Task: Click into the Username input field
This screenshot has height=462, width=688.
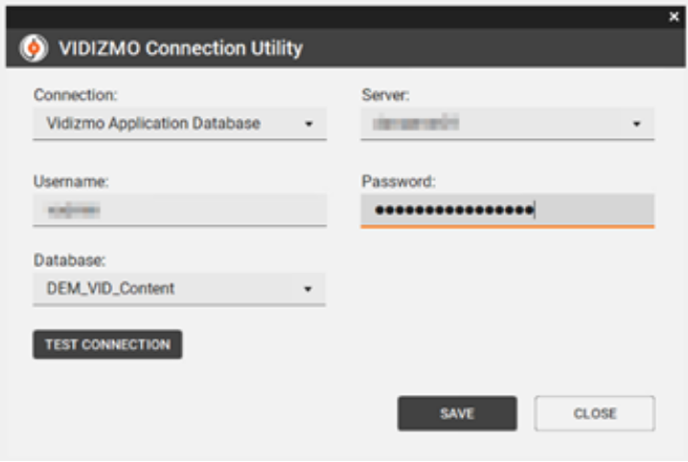Action: [x=180, y=210]
